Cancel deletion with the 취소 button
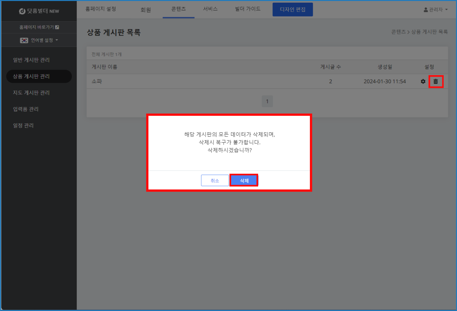Screen dimensions: 457x311 (x=215, y=181)
